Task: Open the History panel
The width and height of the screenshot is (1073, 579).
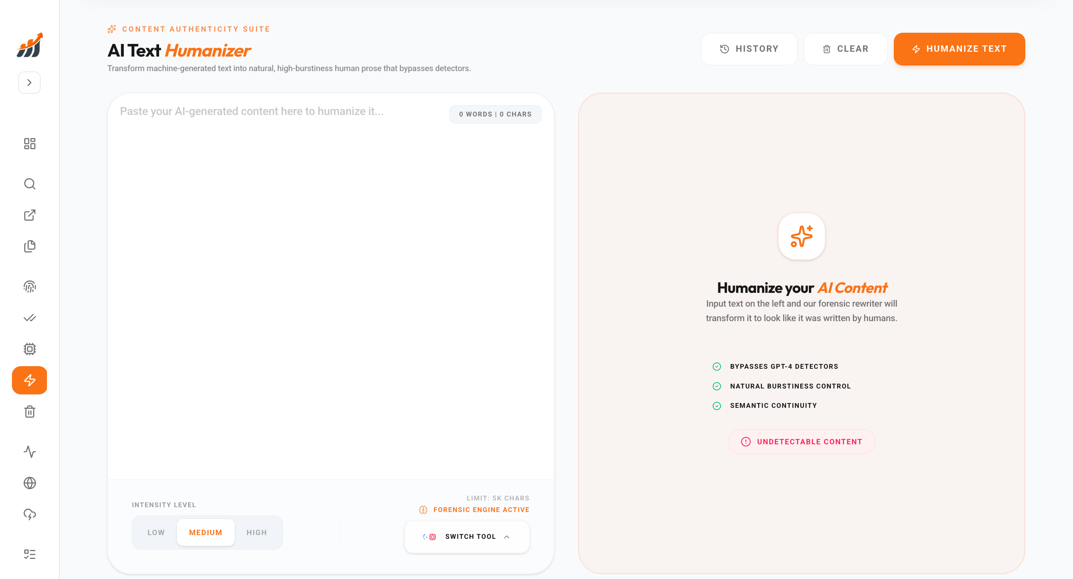Action: (x=749, y=49)
